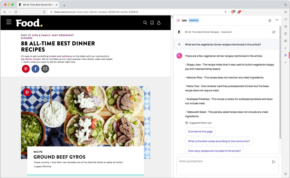Expand Leo's three-dot options menu

[x=277, y=20]
